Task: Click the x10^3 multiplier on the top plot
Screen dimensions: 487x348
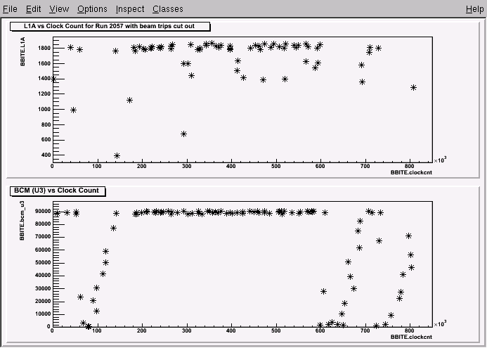Action: pos(440,160)
